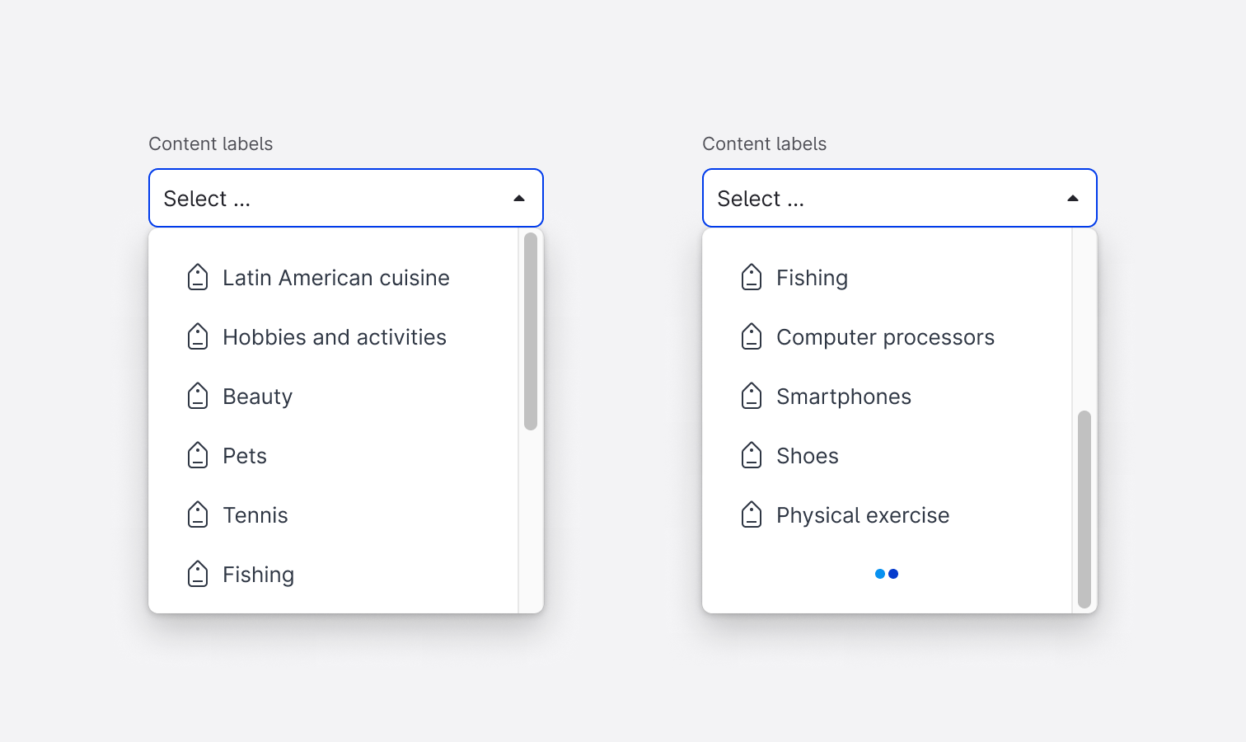
Task: Click the left Select input field text
Action: (x=207, y=199)
